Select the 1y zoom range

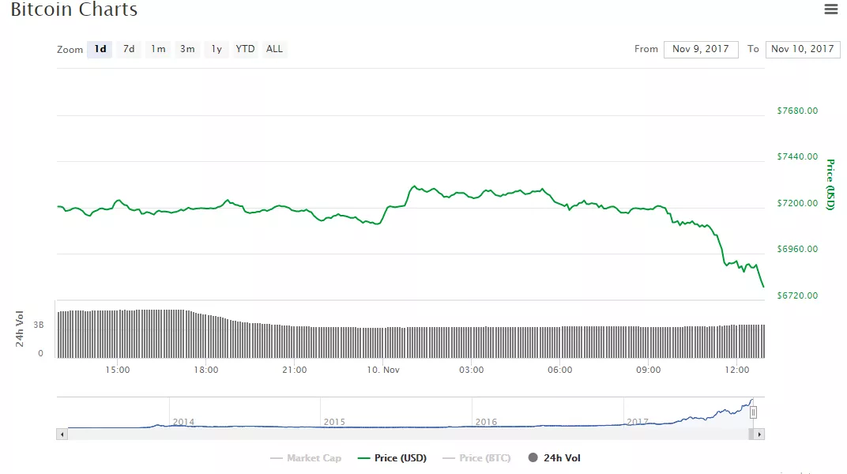click(216, 49)
